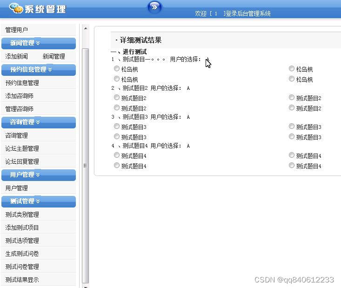Click the 详细测试结果 heading
This screenshot has height=288, width=341.
tap(140, 40)
